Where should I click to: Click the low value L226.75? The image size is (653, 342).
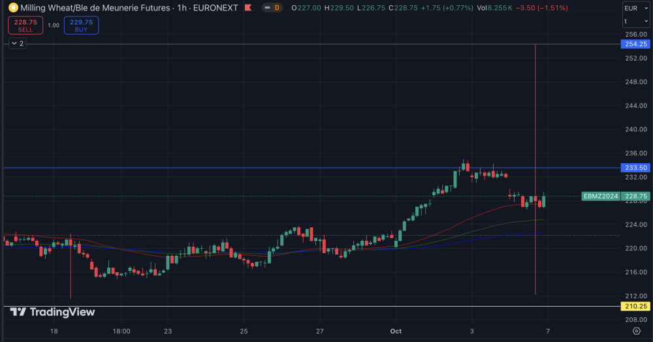click(371, 8)
